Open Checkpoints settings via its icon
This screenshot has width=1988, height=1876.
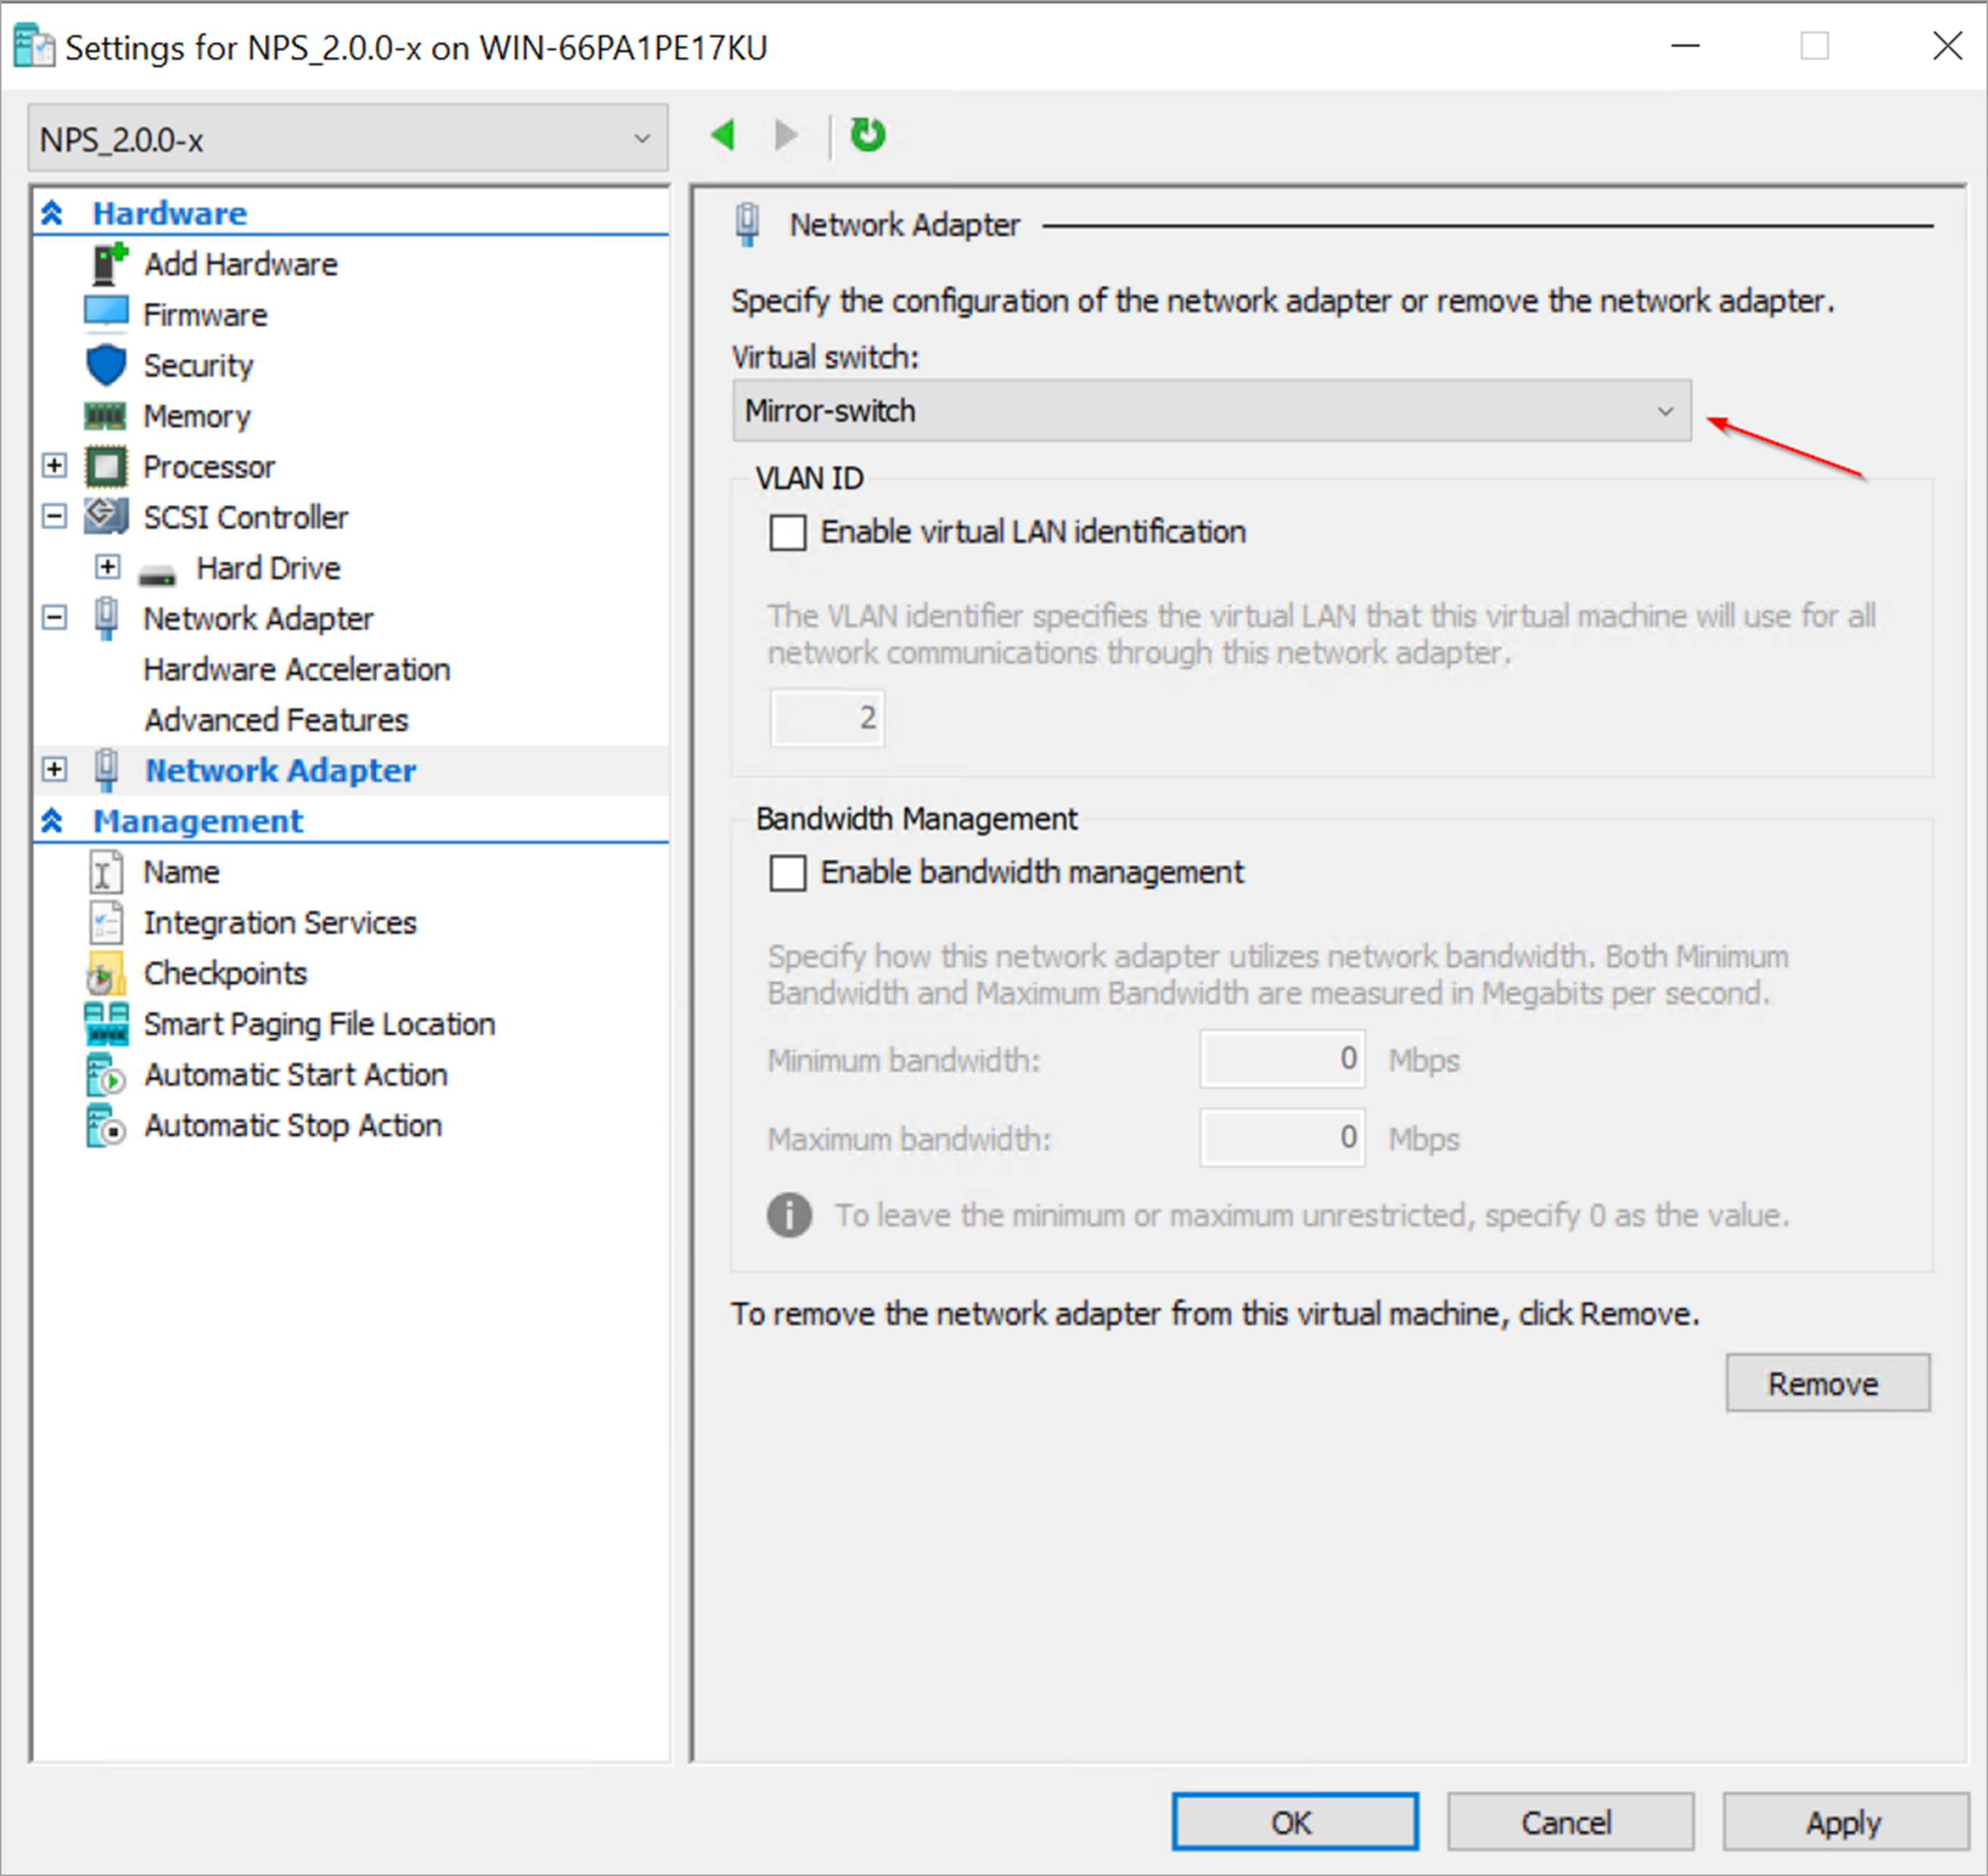(x=105, y=972)
